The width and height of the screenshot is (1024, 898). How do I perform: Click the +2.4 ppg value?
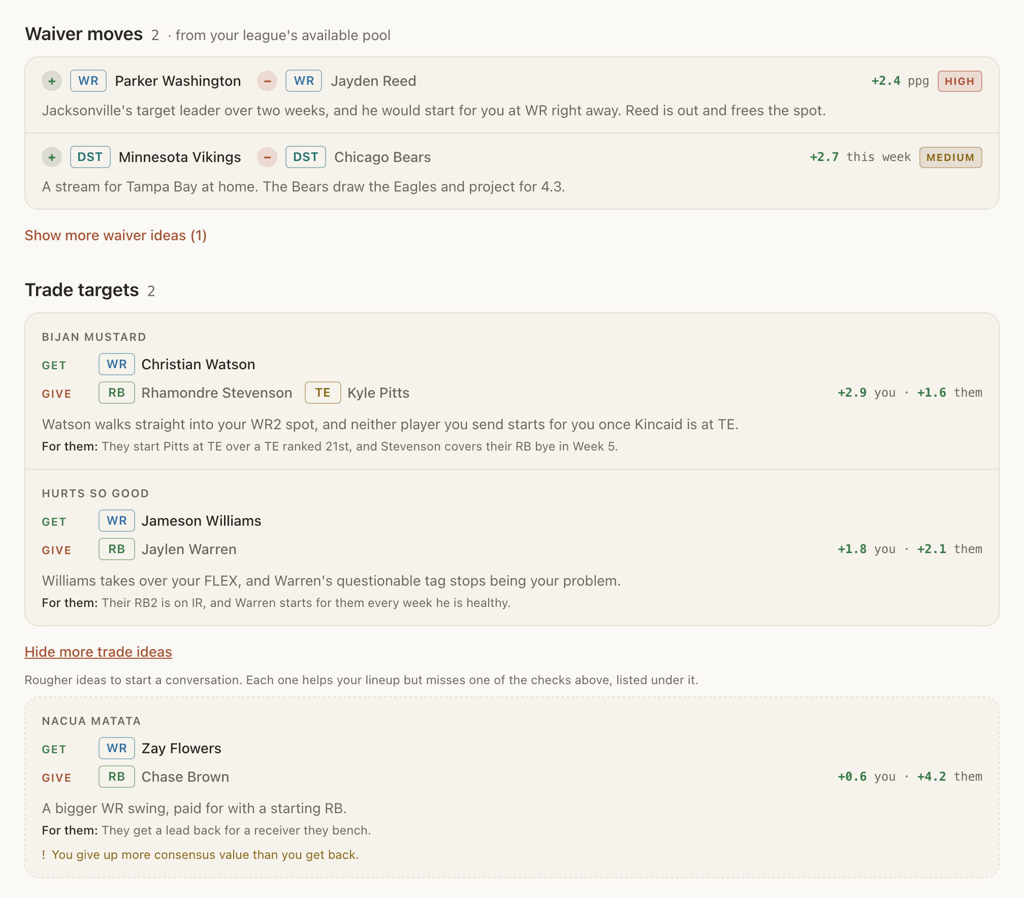(x=900, y=81)
